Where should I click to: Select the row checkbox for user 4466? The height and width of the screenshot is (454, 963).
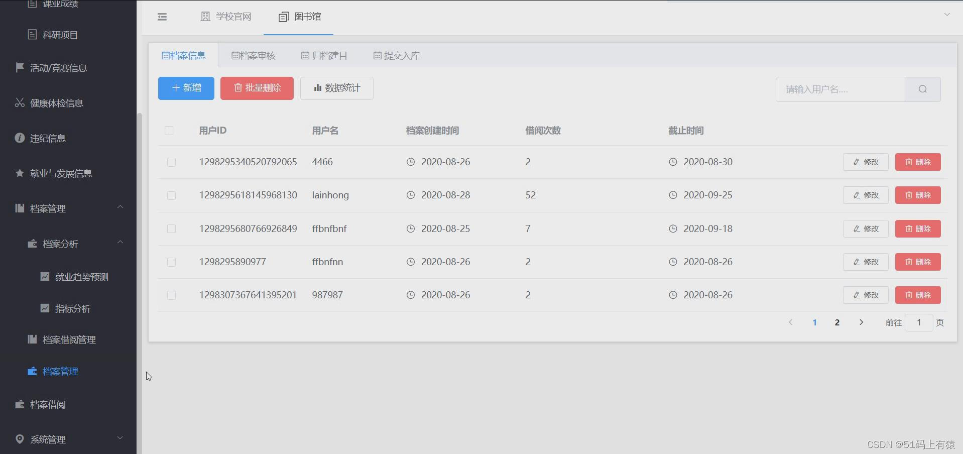click(x=171, y=162)
